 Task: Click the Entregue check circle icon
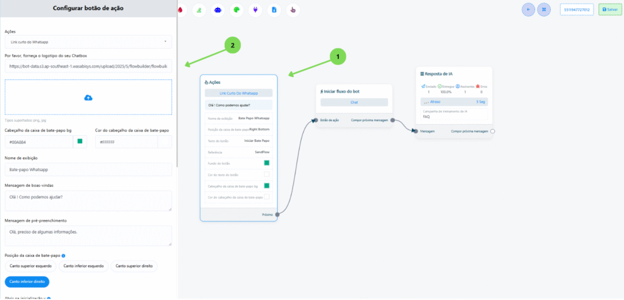(x=440, y=86)
